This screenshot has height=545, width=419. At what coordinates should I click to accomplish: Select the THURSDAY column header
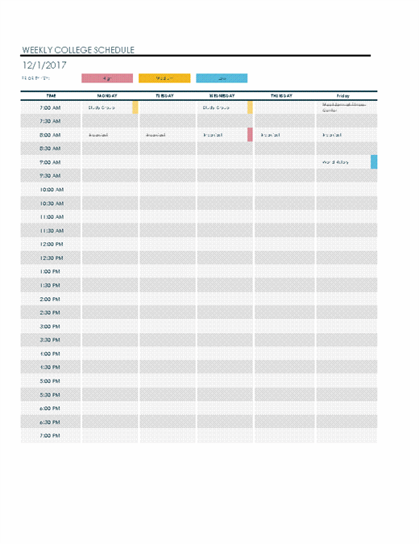pyautogui.click(x=282, y=95)
